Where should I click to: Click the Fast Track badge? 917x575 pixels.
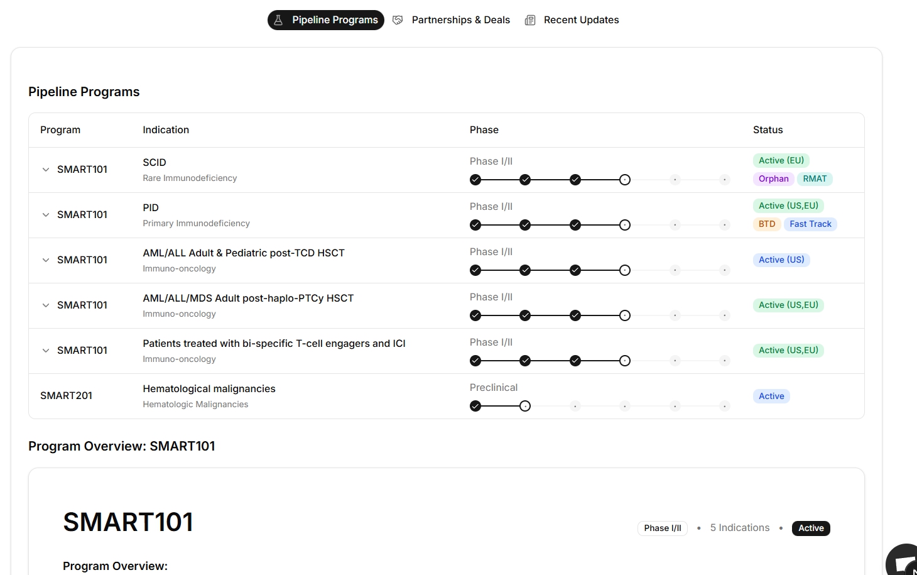[x=810, y=224]
